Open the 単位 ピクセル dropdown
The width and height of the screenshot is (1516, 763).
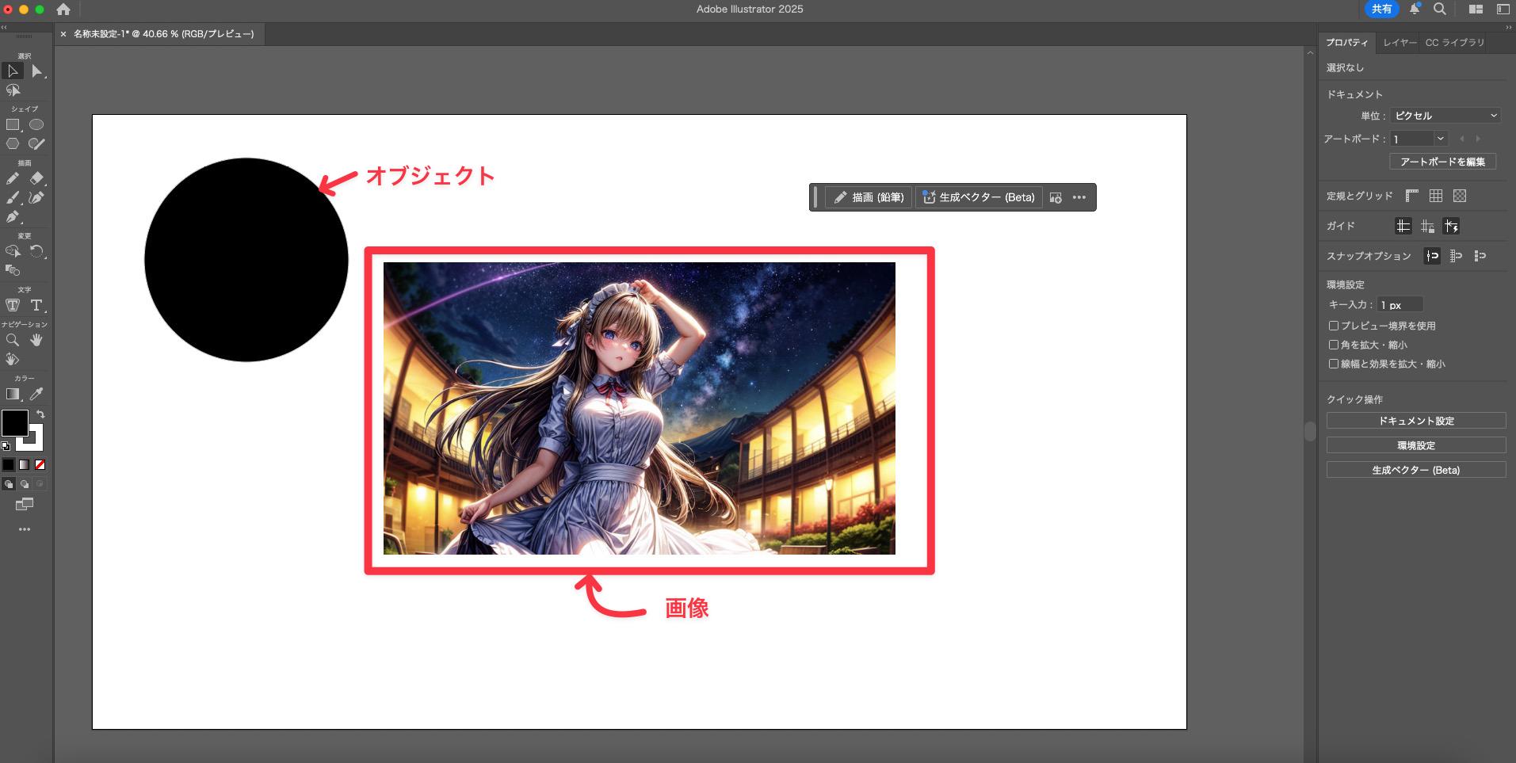1445,116
